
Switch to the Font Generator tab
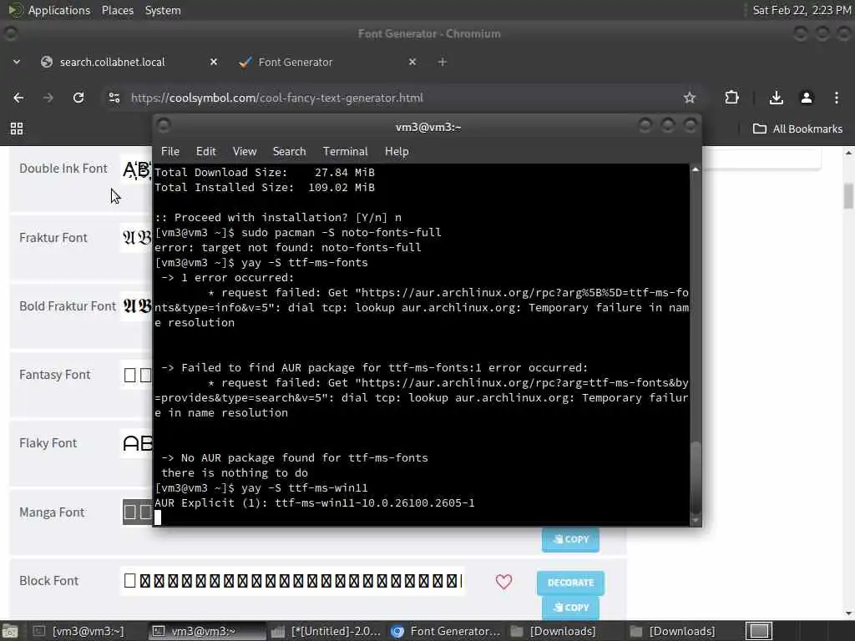[296, 62]
